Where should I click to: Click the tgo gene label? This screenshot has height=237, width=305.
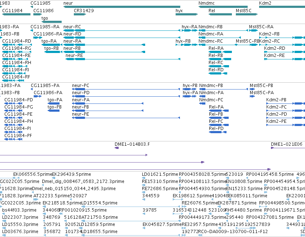pyautogui.click(x=44, y=18)
